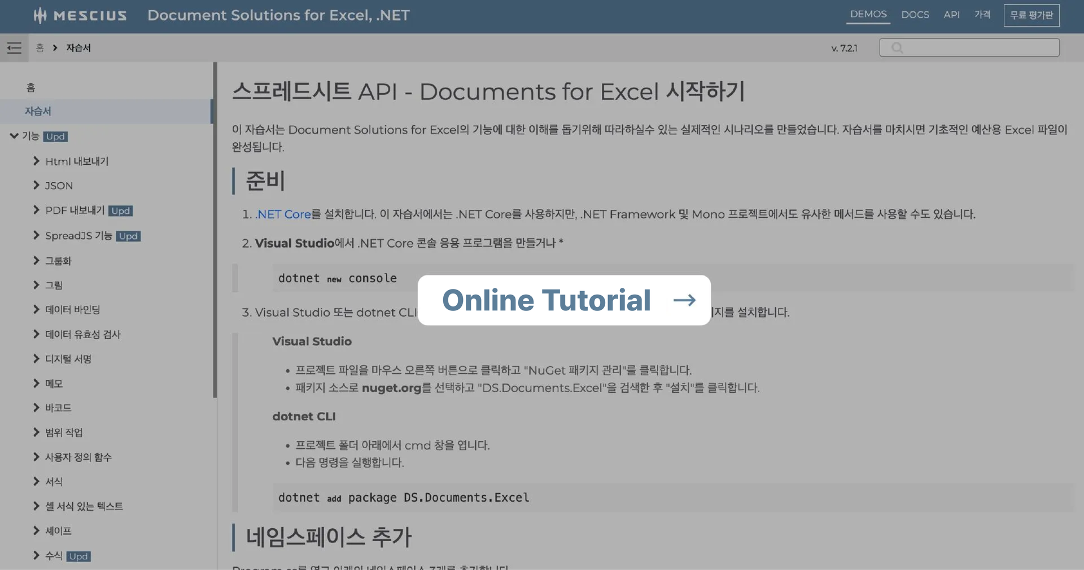
Task: Open 사용자 정의 함수 sidebar item
Action: click(78, 457)
